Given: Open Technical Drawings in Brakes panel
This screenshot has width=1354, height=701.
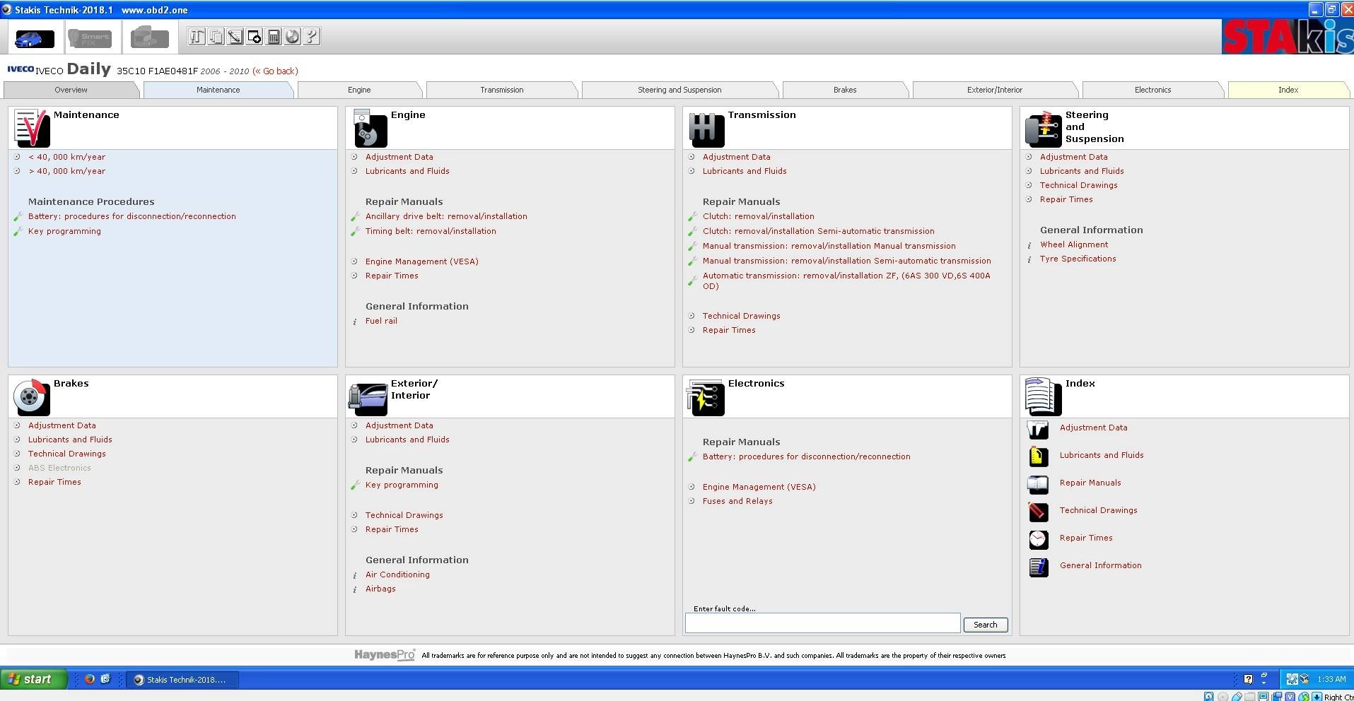Looking at the screenshot, I should coord(67,454).
